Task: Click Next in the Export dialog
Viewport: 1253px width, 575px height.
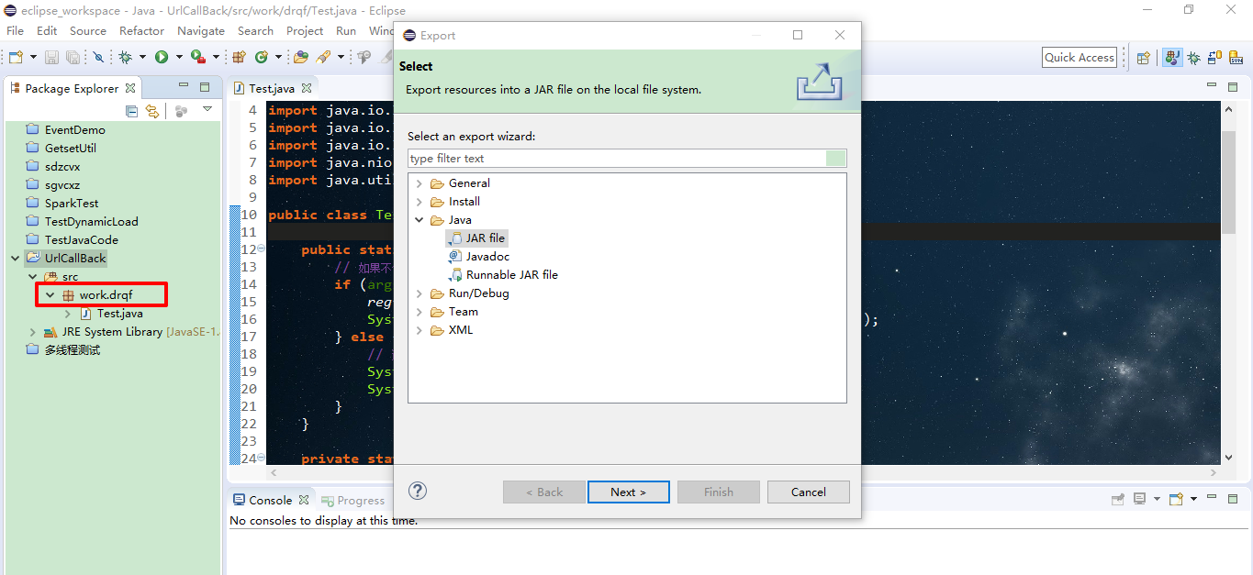Action: pos(629,492)
